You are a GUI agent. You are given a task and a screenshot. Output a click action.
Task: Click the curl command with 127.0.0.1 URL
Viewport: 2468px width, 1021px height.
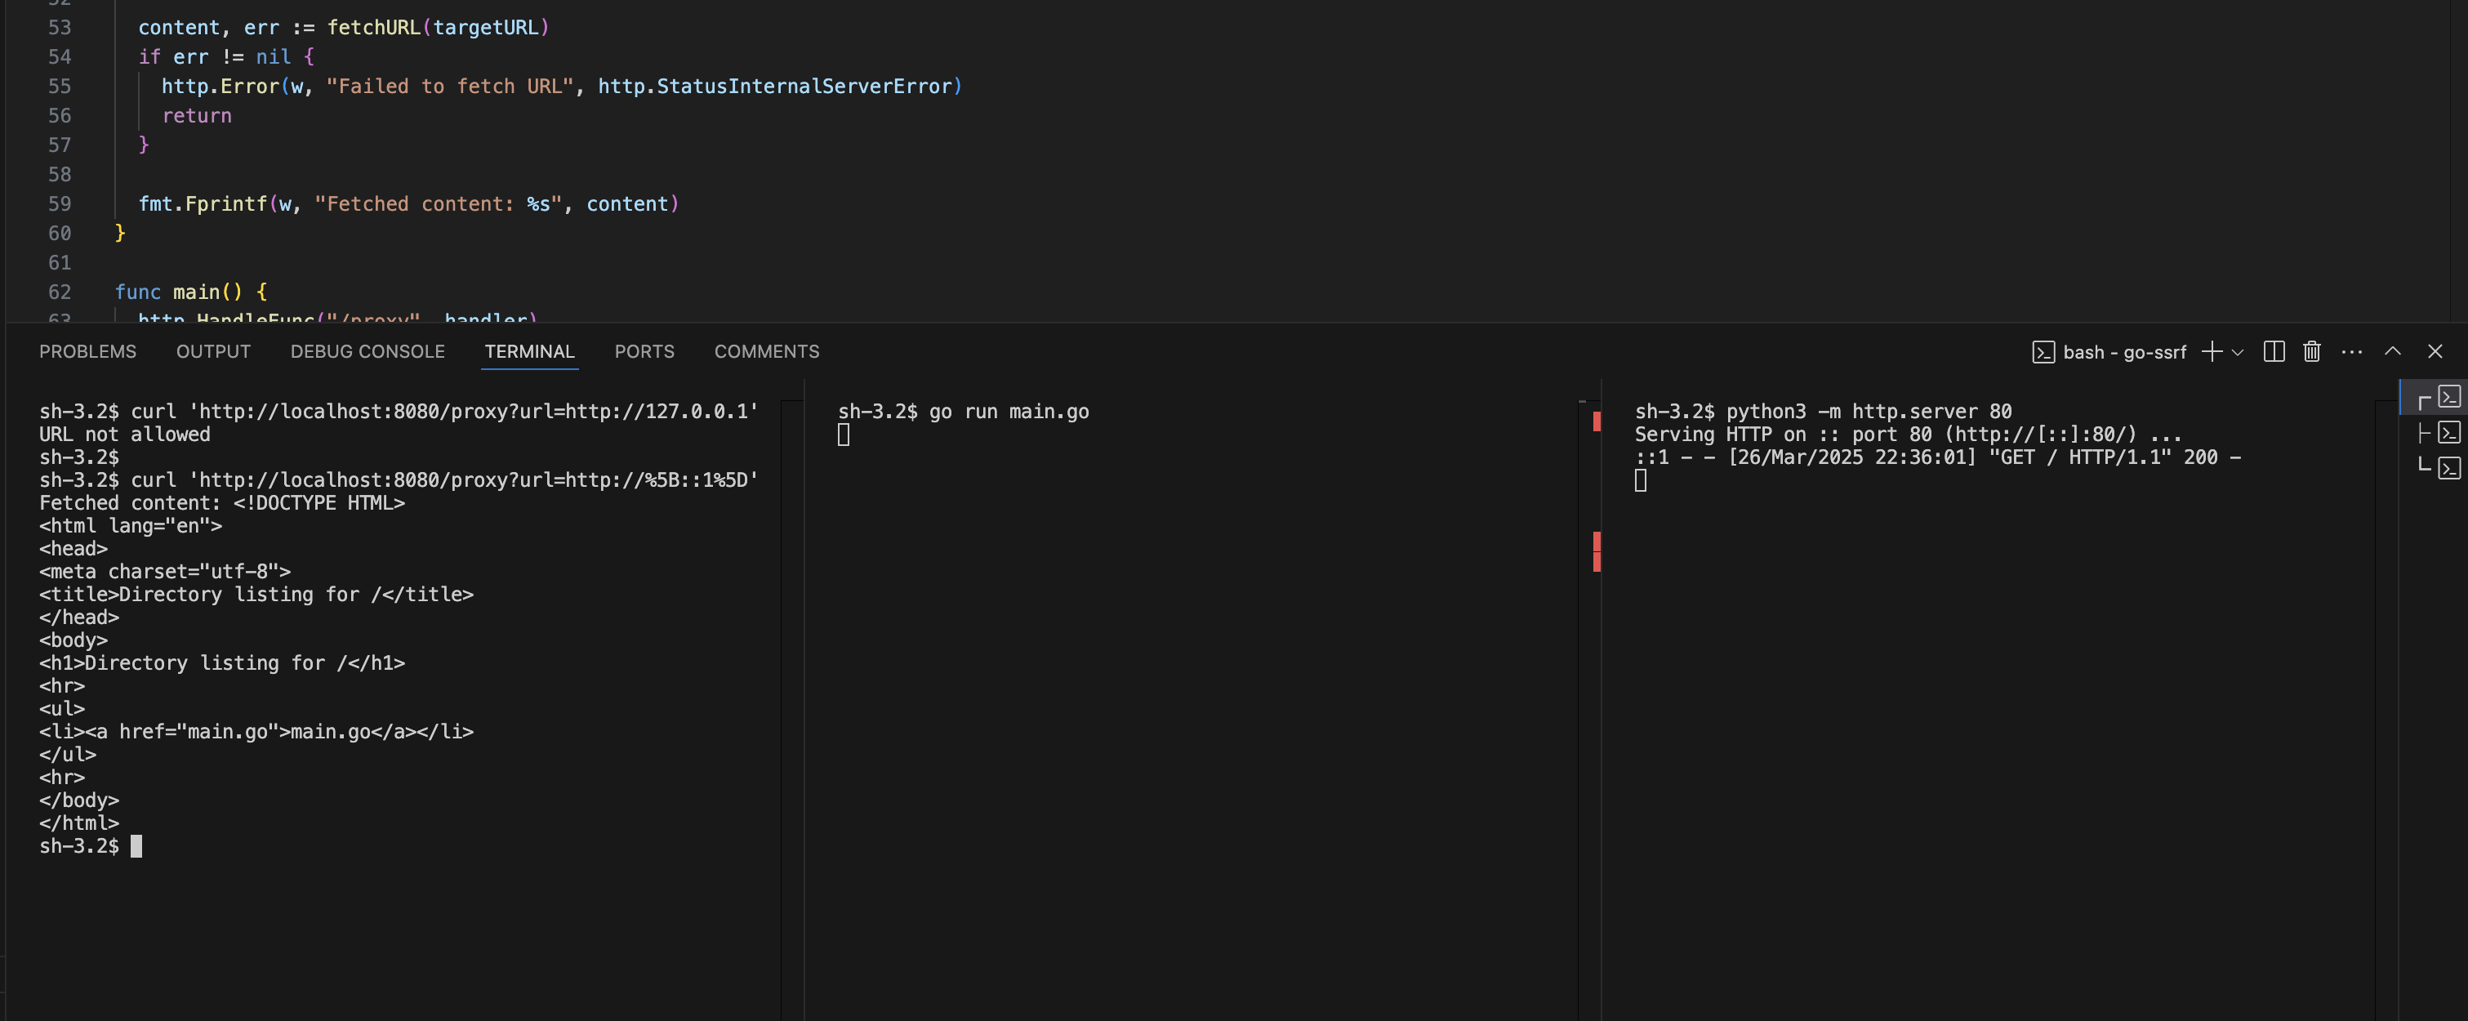point(444,412)
